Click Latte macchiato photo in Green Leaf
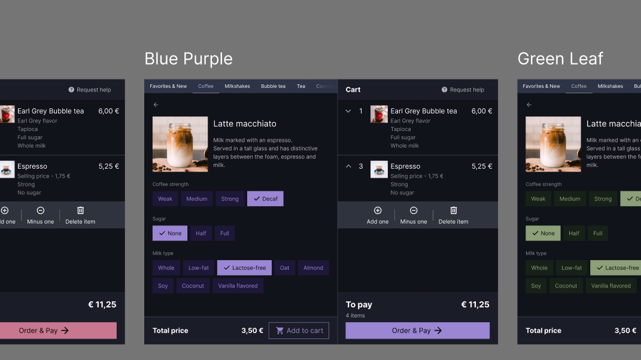The image size is (641, 360). (553, 144)
